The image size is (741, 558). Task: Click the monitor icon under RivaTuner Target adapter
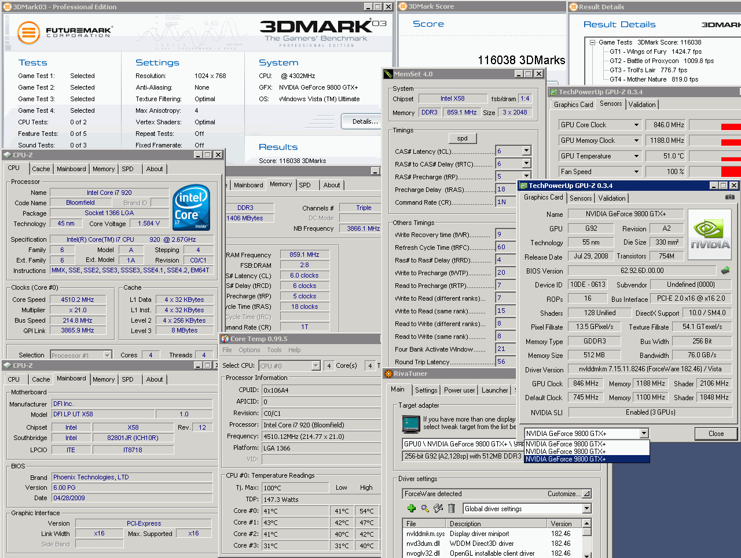[410, 424]
